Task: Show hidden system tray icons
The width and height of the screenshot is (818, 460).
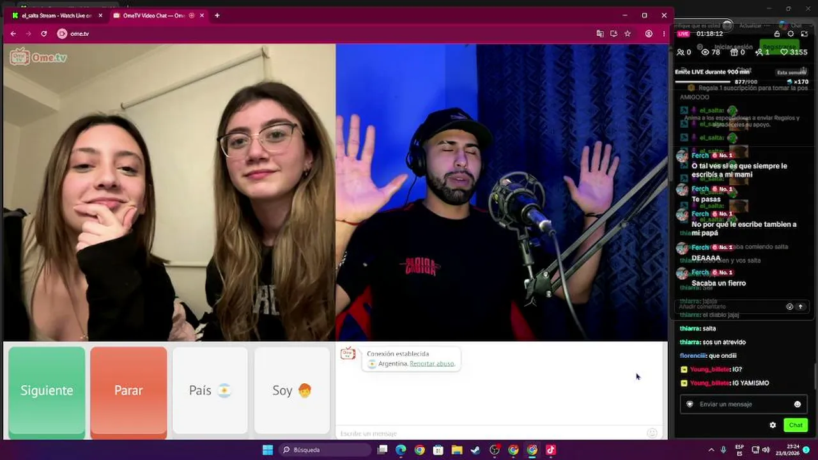Action: tap(711, 450)
